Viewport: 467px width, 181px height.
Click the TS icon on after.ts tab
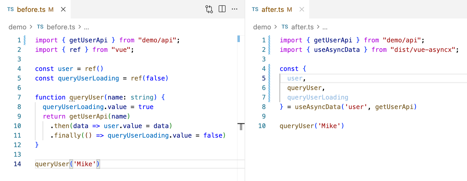tap(255, 10)
